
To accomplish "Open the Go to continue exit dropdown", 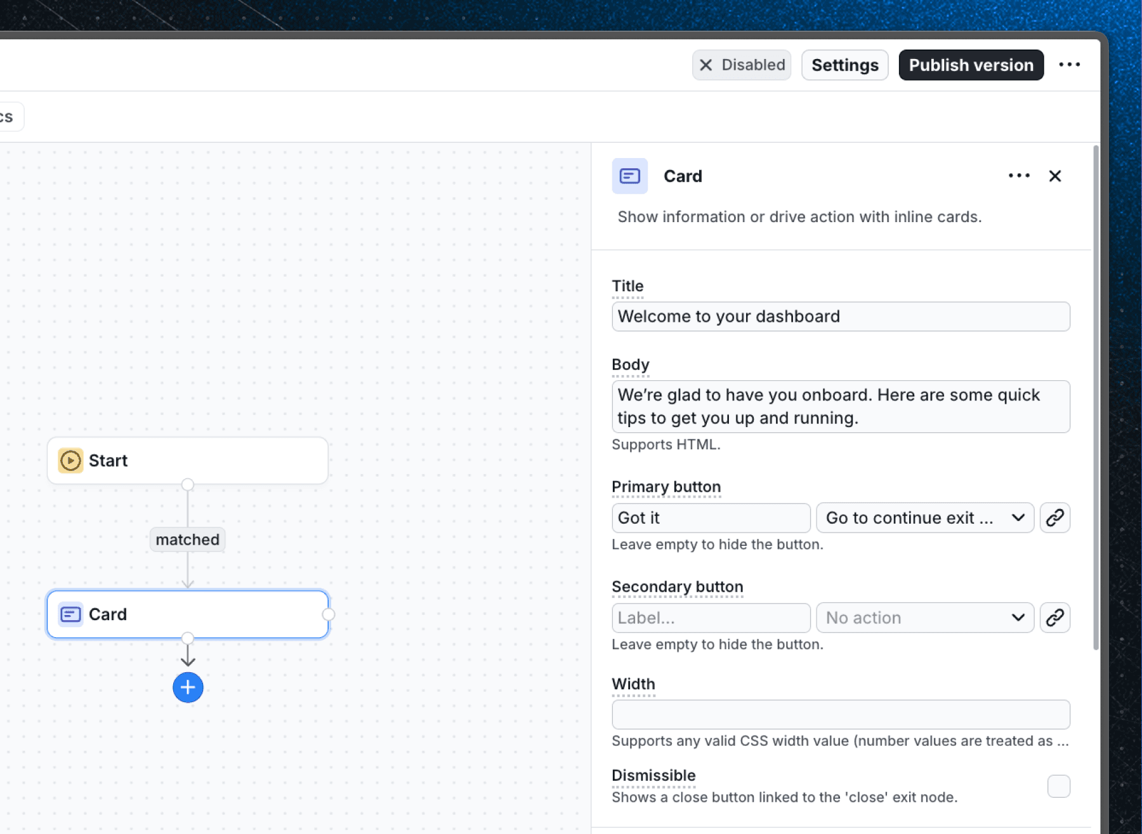I will click(x=924, y=518).
